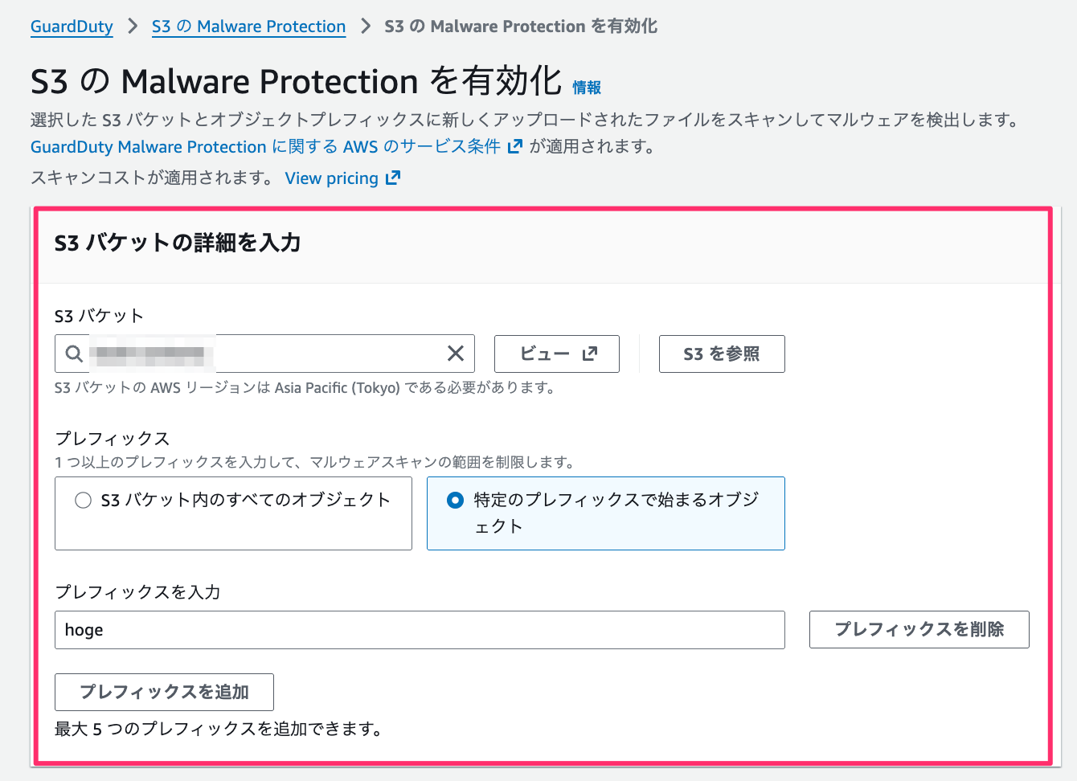Click external link icon on ビュー button

[x=590, y=354]
